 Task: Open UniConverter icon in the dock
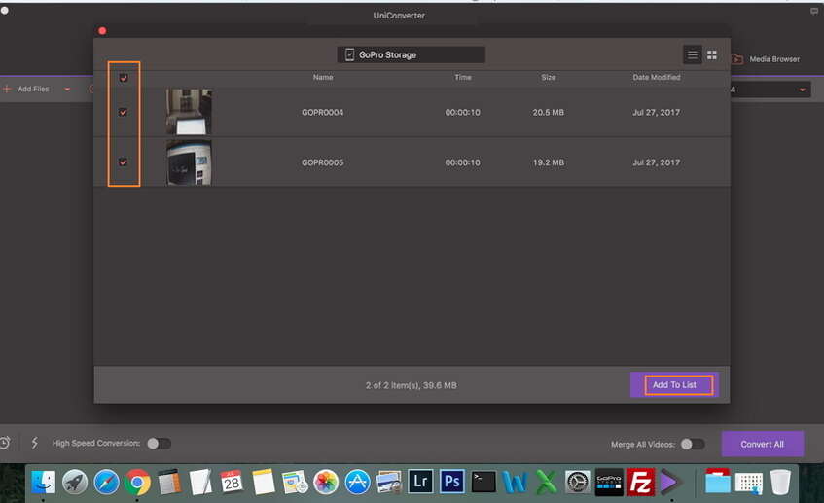[x=670, y=482]
